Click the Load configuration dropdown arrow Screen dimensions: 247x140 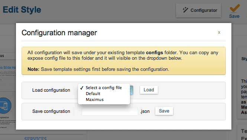131,90
